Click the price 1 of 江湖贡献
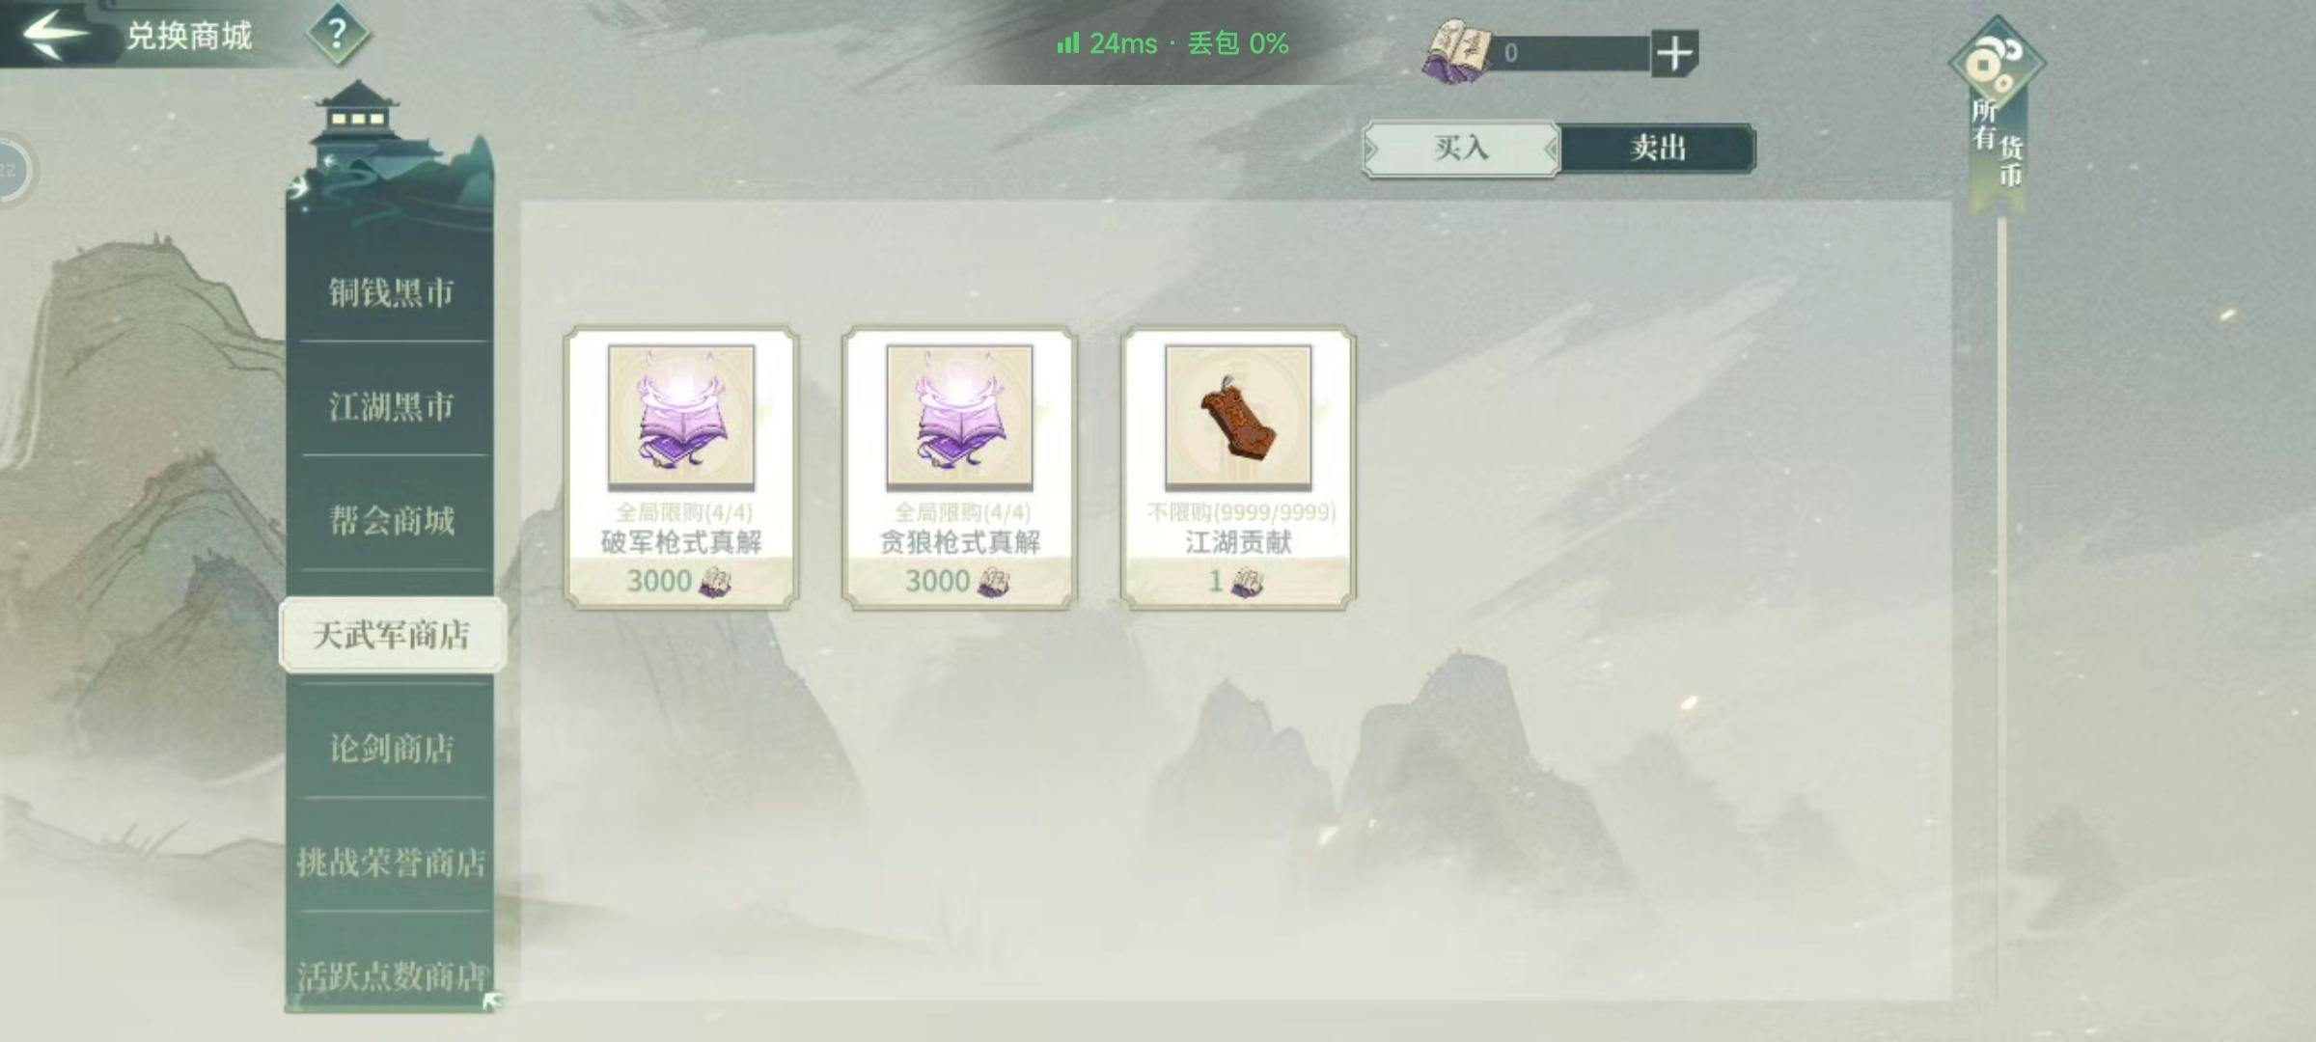 click(1216, 581)
